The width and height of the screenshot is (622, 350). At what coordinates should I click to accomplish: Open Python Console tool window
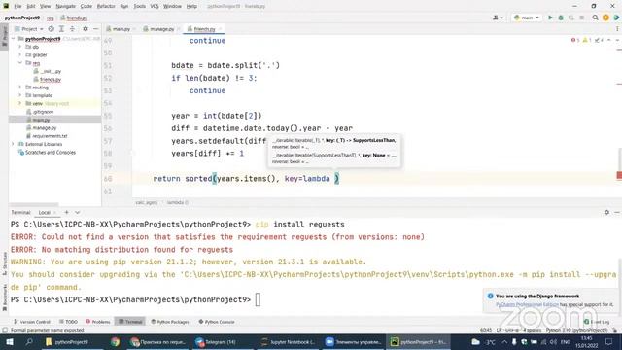click(x=217, y=322)
